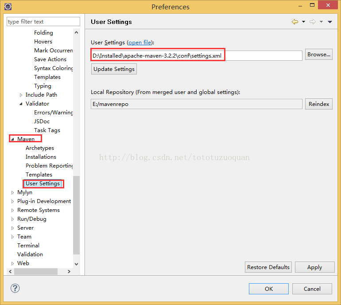Open the forward history dropdown arrow
The image size is (341, 305).
pyautogui.click(x=321, y=22)
